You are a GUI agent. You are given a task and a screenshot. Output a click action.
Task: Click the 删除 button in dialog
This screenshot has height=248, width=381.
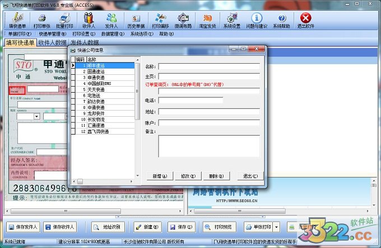click(x=216, y=176)
